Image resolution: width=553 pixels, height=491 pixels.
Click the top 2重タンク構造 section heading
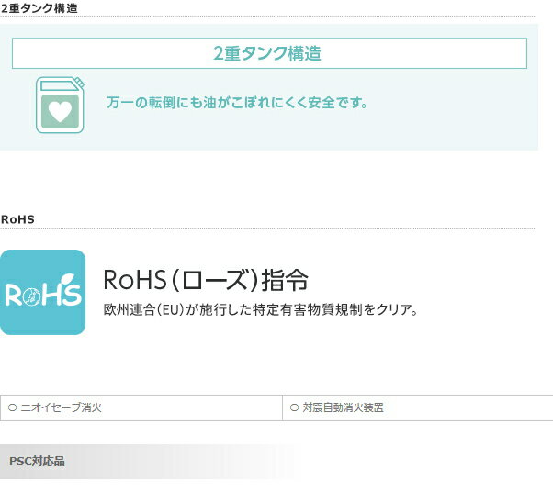click(39, 8)
